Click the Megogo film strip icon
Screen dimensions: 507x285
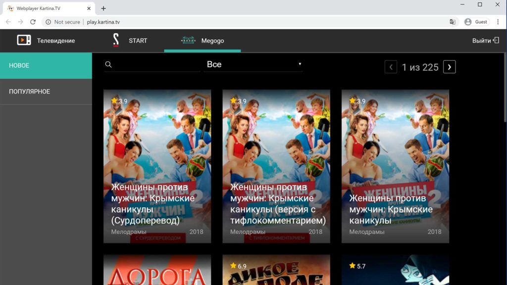(x=188, y=41)
